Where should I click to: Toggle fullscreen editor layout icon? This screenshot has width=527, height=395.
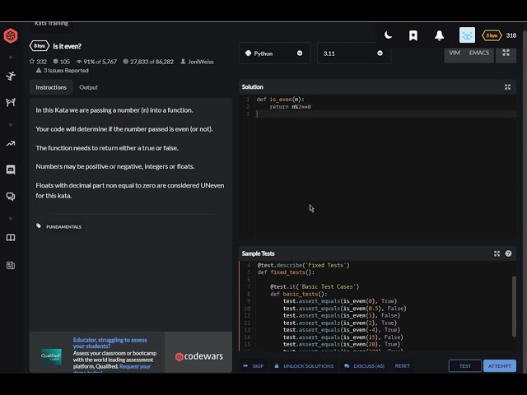point(506,53)
